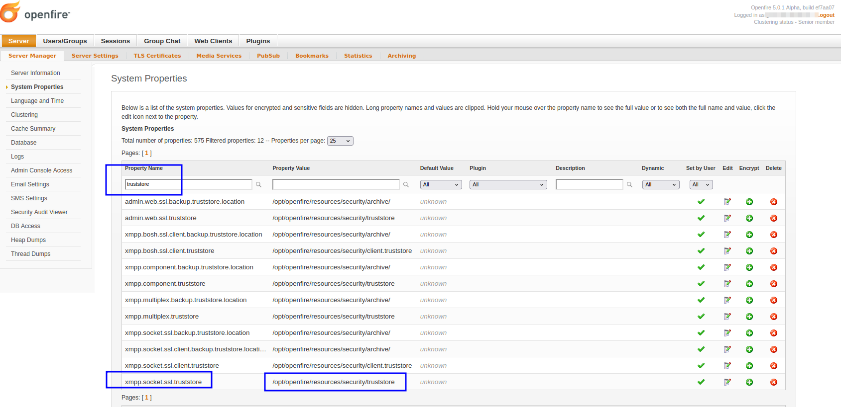Screen dimensions: 841x407
Task: Encrypt the xmpp.socket.ssl.truststore property
Action: click(749, 382)
